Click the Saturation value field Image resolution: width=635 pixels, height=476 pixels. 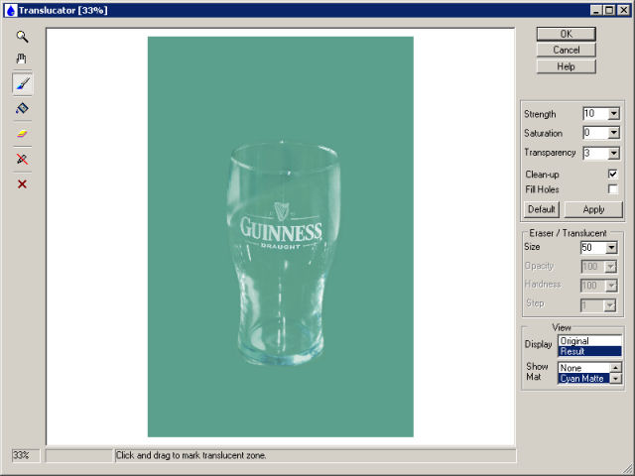pos(595,133)
